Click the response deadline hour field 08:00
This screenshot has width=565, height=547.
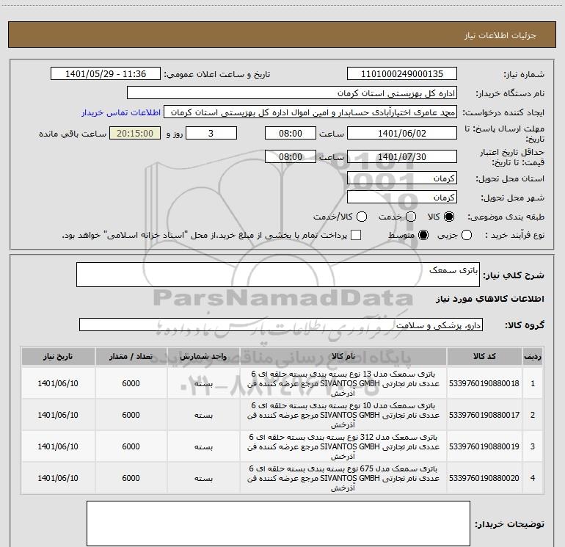click(x=291, y=133)
